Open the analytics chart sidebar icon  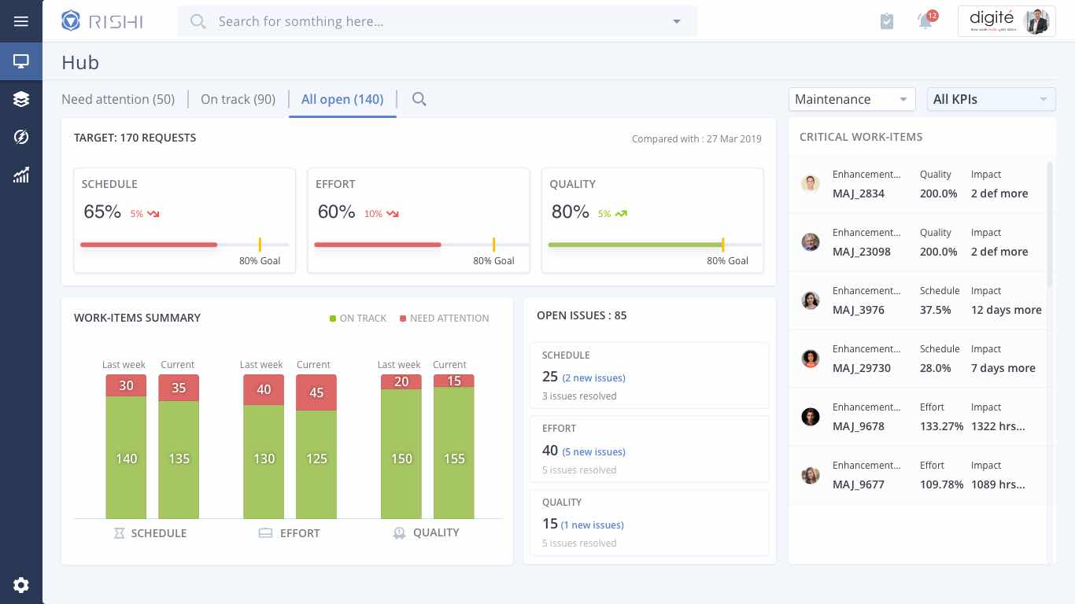click(21, 175)
